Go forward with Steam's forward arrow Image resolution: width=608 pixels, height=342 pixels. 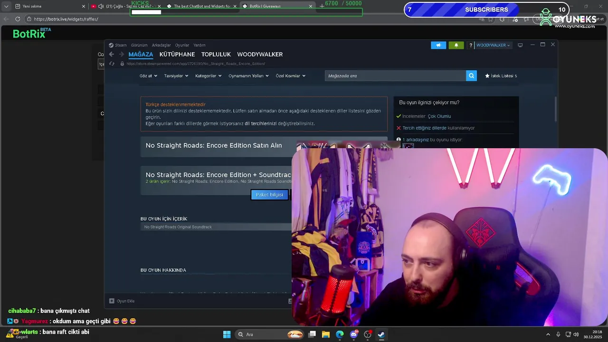(x=121, y=54)
